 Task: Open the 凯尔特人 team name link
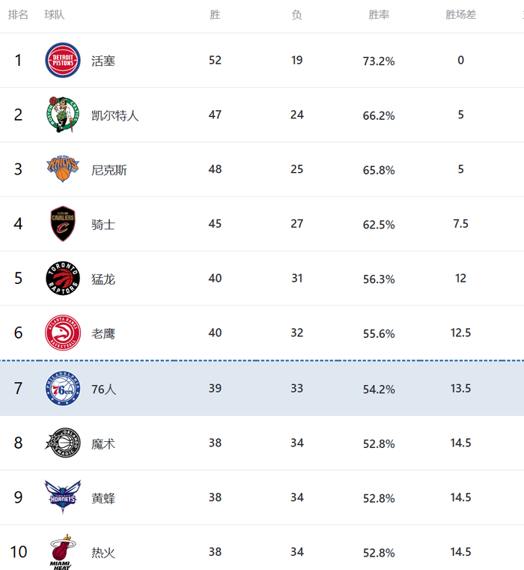(115, 115)
